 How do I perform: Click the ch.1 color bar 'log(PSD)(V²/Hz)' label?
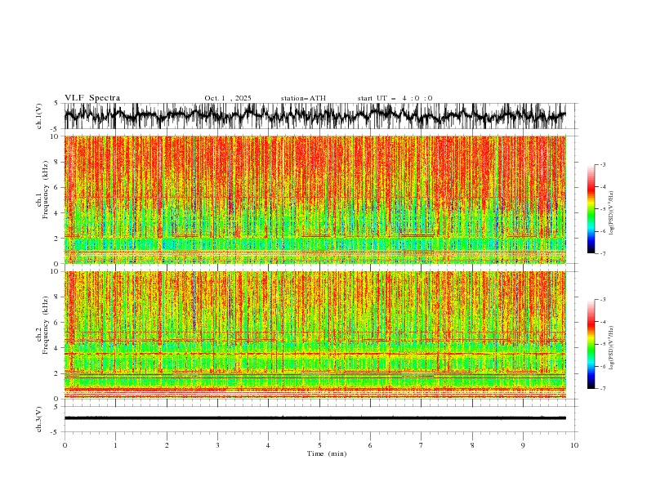[612, 213]
